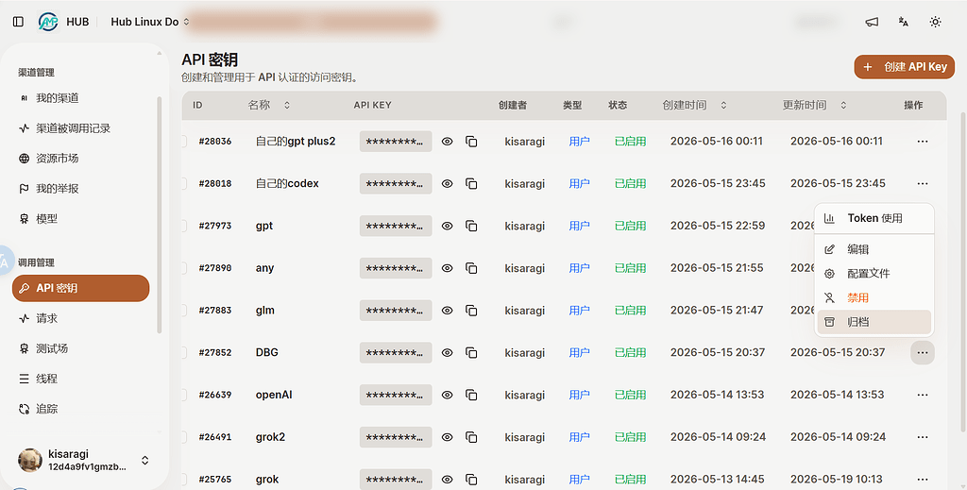Image resolution: width=967 pixels, height=490 pixels.
Task: Click the 已启用 status of grok row
Action: pyautogui.click(x=630, y=479)
